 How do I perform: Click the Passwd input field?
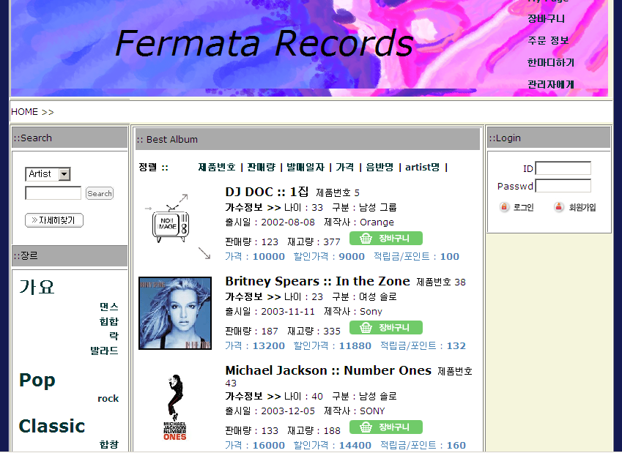(563, 186)
